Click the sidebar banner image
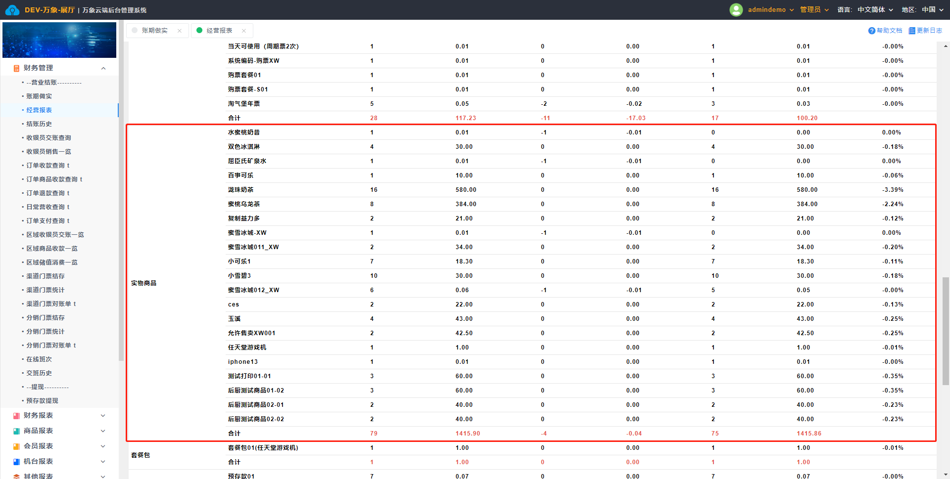 [59, 40]
